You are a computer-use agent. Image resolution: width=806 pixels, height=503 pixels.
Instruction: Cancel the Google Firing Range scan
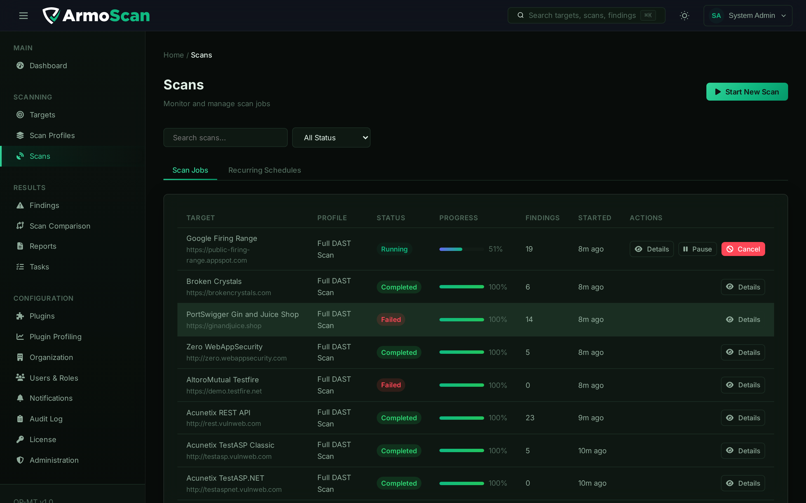click(x=743, y=249)
